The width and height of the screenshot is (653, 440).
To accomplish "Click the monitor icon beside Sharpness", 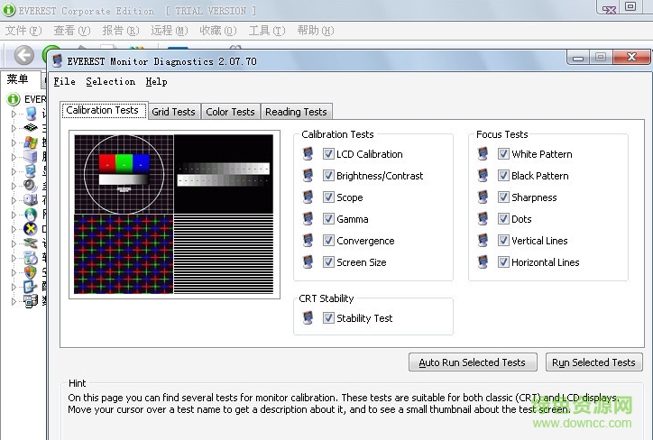I will click(484, 197).
